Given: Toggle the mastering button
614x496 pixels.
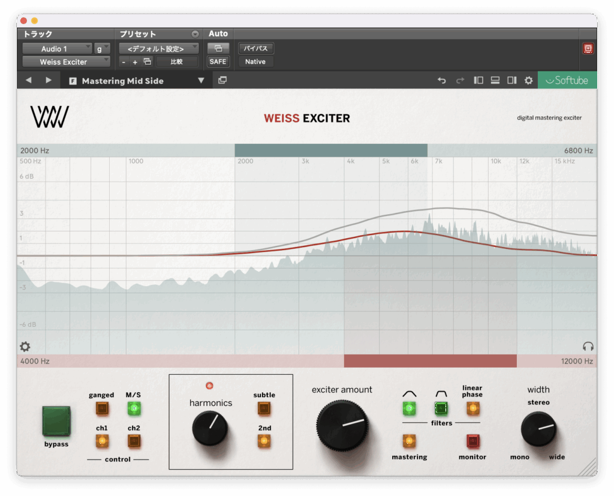Looking at the screenshot, I should tap(409, 441).
